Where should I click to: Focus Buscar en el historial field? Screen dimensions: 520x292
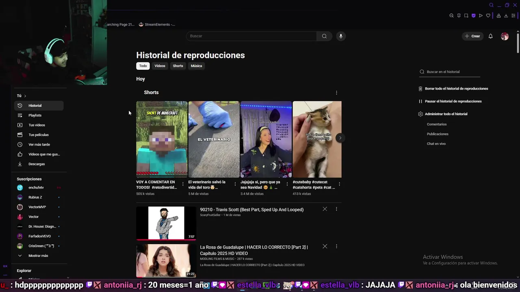450,72
